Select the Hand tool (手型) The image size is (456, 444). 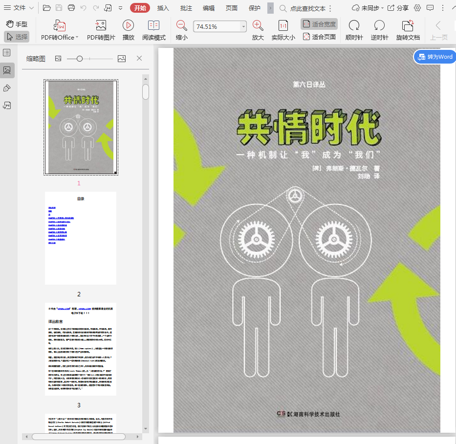coord(17,24)
